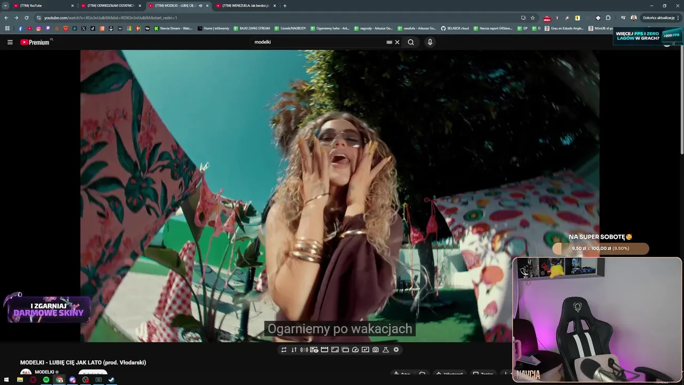Go to YouTube Premium home logo
684x385 pixels.
[35, 42]
